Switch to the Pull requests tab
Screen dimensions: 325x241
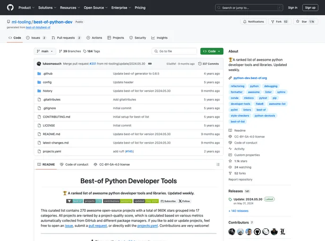pos(66,38)
